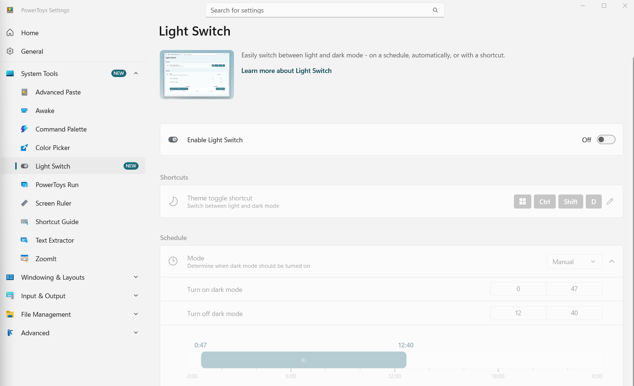Open PowerToys Run settings
The width and height of the screenshot is (634, 386).
tap(73, 184)
